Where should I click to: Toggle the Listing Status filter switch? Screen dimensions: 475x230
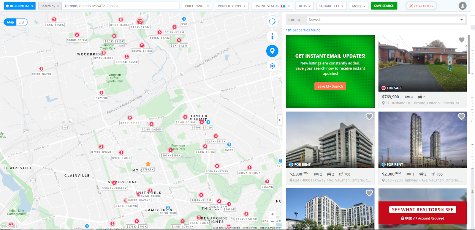283,6
